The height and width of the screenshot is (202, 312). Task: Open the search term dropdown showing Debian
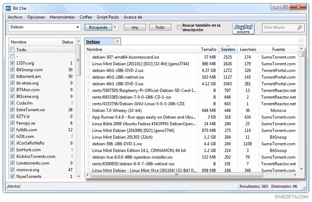pos(77,27)
